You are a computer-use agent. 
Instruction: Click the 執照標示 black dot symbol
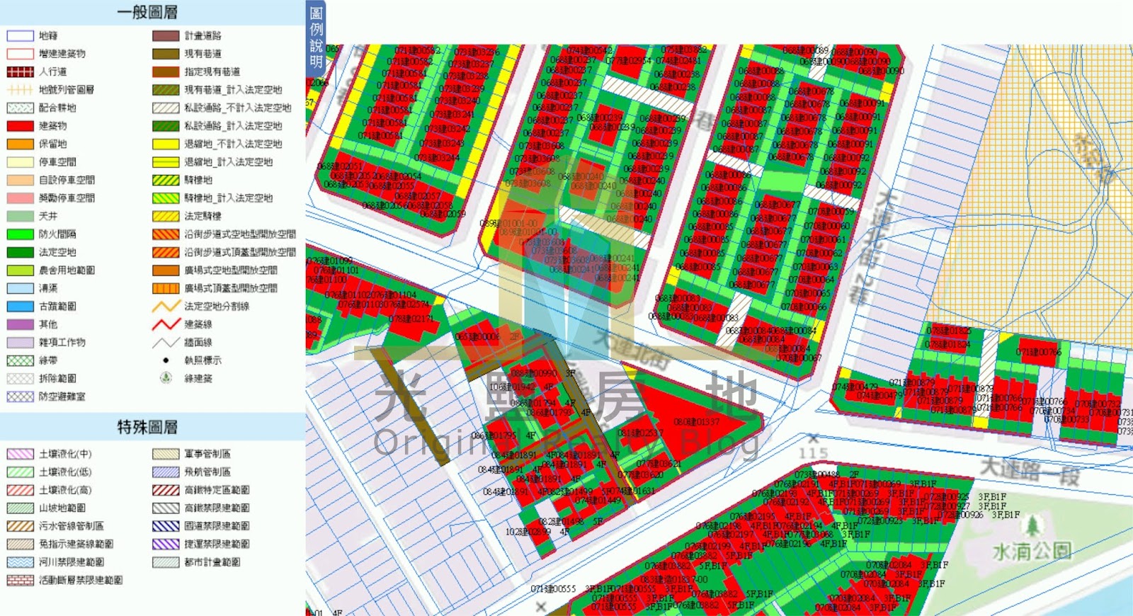[166, 360]
